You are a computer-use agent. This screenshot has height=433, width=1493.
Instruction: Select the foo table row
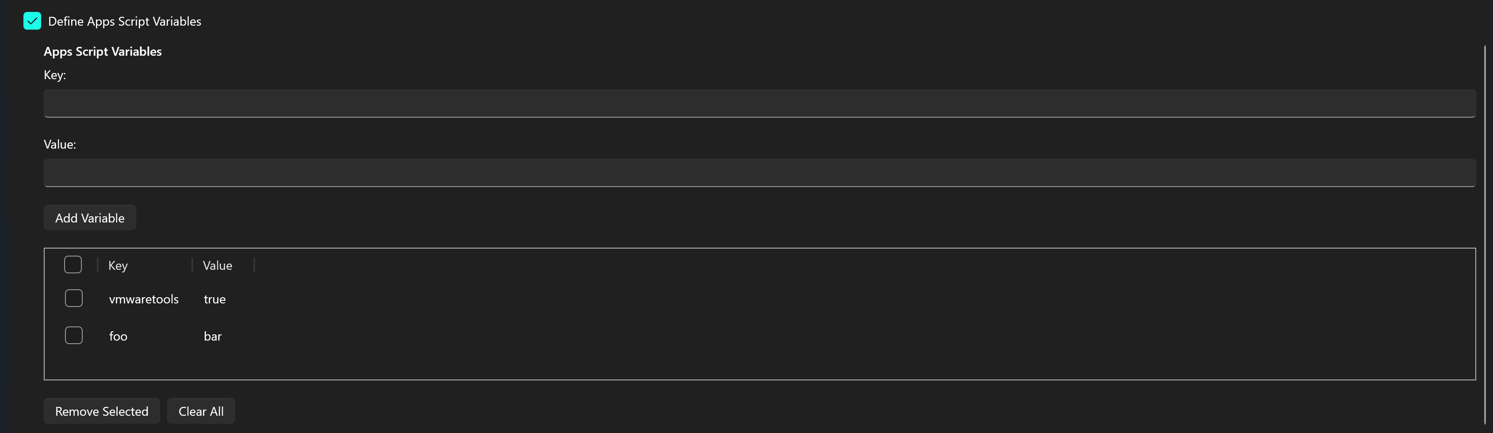click(118, 336)
